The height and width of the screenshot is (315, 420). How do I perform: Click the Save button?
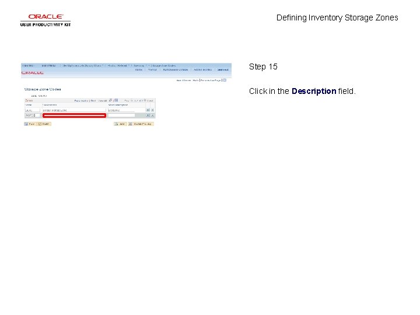(30, 124)
